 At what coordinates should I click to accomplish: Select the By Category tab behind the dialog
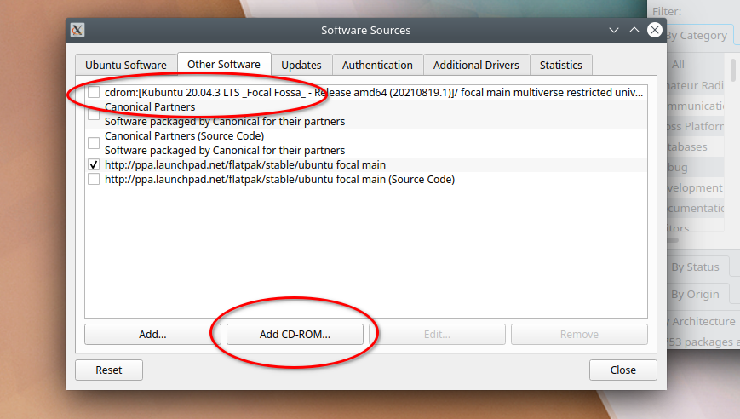pyautogui.click(x=697, y=36)
